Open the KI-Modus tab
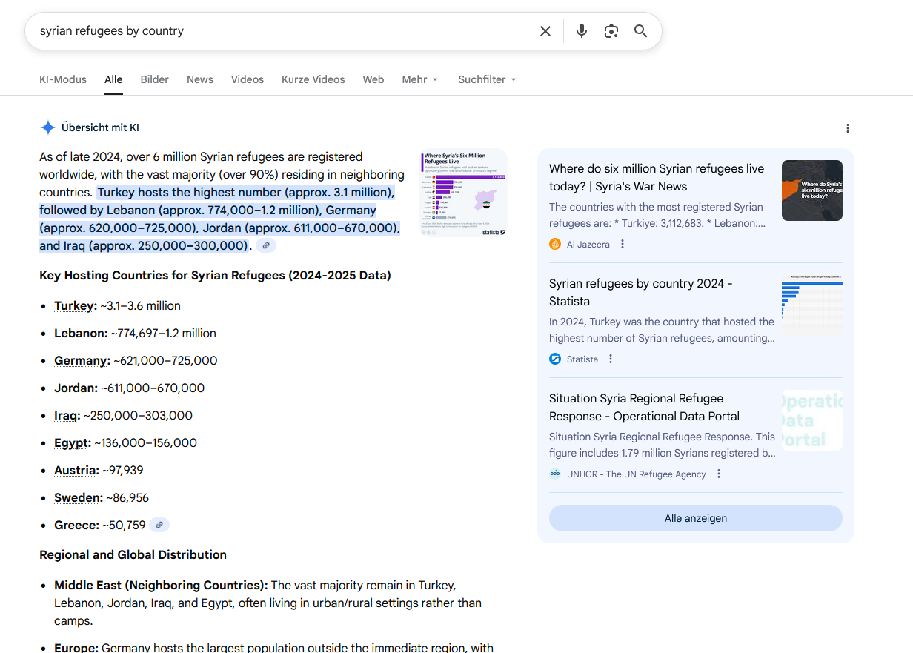This screenshot has height=653, width=913. click(63, 79)
